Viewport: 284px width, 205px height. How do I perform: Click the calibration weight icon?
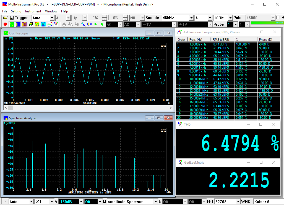click(x=64, y=24)
